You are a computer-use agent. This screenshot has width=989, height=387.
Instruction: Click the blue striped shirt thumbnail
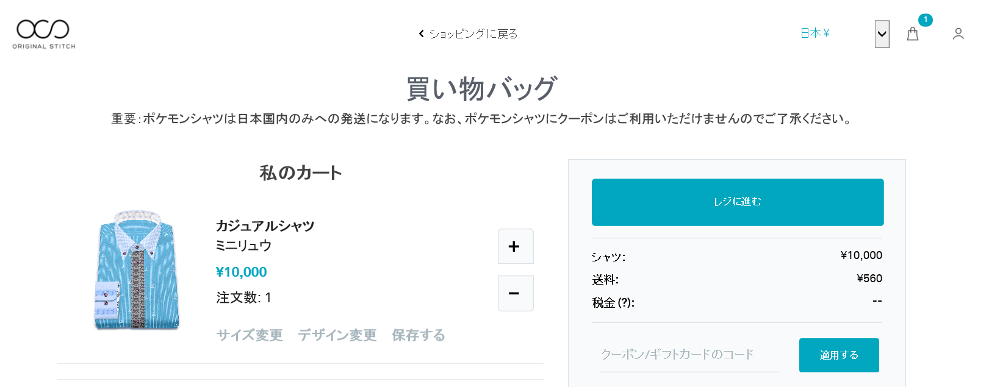137,271
